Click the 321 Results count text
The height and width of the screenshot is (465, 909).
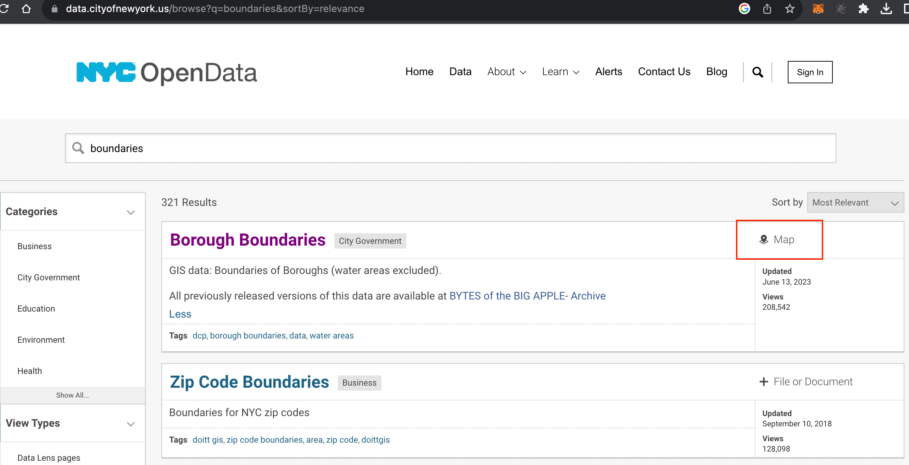pos(189,202)
